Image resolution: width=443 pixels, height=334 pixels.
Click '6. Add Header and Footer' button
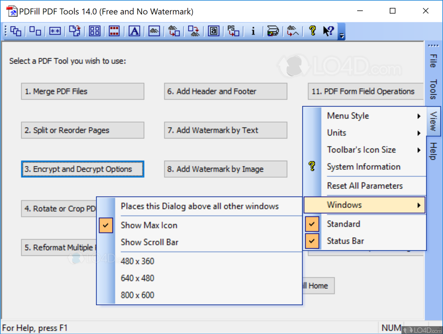tap(226, 91)
